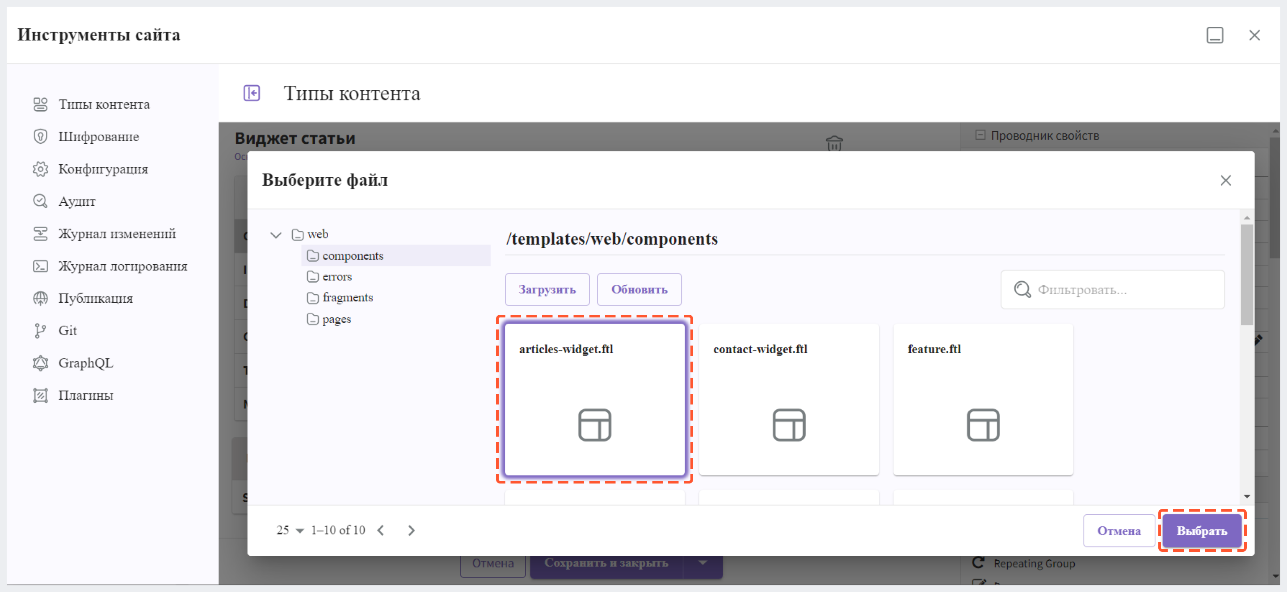Image resolution: width=1287 pixels, height=592 pixels.
Task: Select the articles-widget.ftl file card
Action: (594, 399)
